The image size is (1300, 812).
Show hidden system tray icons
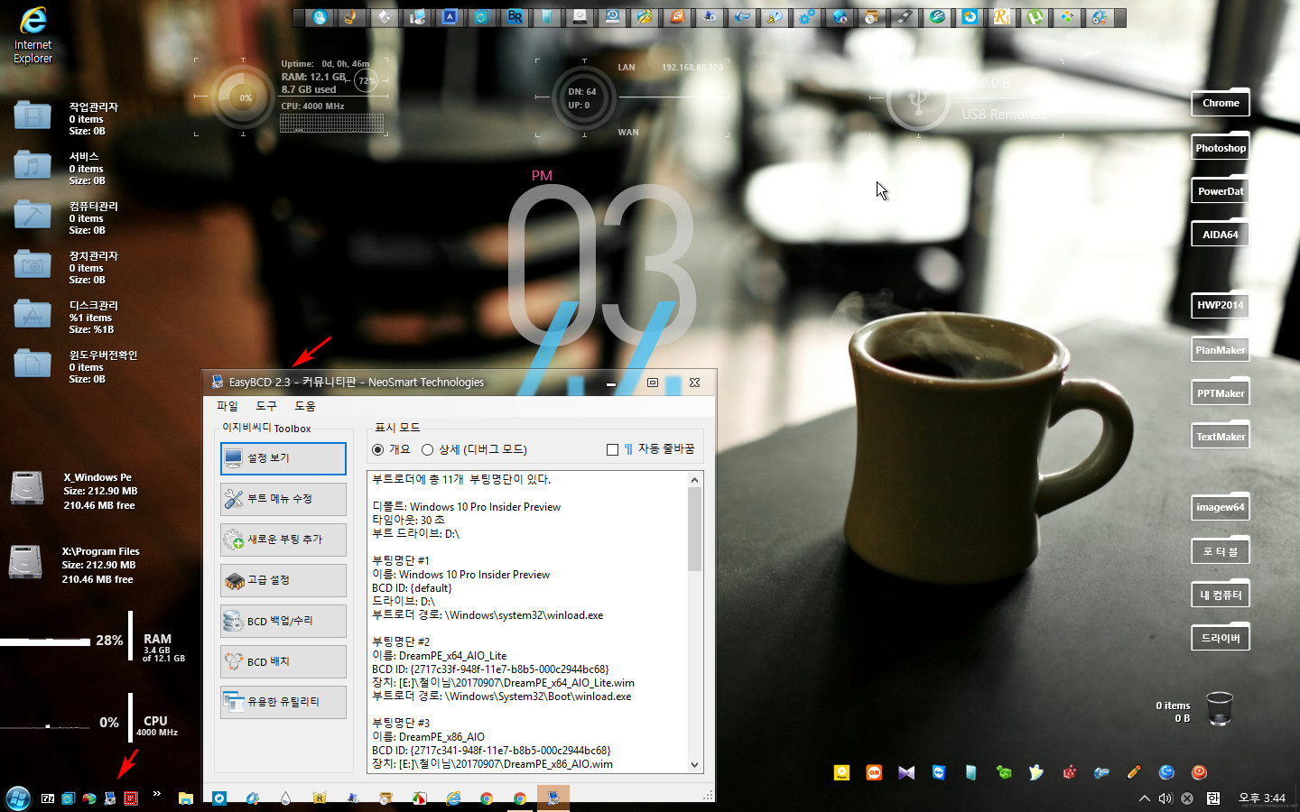[x=1144, y=798]
